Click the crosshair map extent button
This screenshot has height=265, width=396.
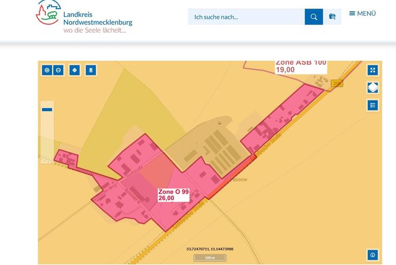pos(75,70)
